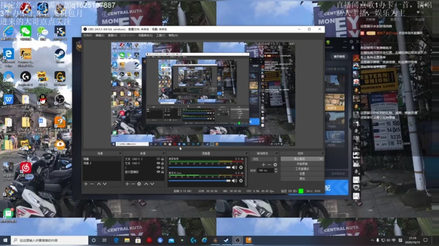Viewport: 439px width, 246px height.
Task: Move source down in Sources panel
Action: pyautogui.click(x=152, y=184)
